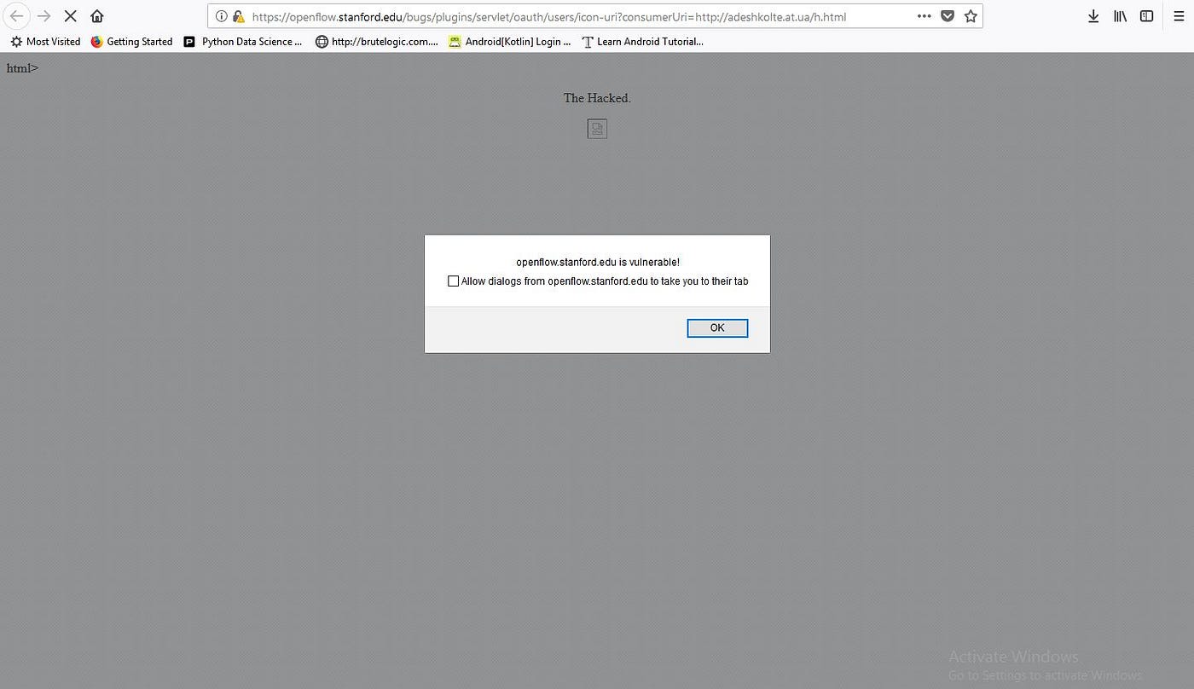This screenshot has height=689, width=1194.
Task: Check Allow dialogs from openflow.stanford.edu
Action: 454,281
